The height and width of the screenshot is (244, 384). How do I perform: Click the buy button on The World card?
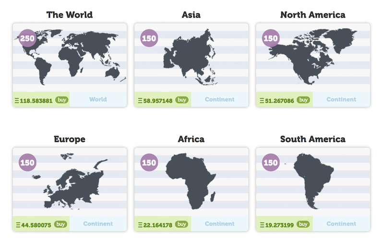(62, 100)
